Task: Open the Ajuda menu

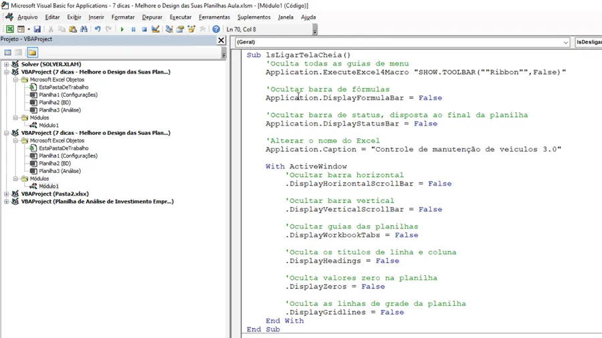Action: point(308,17)
